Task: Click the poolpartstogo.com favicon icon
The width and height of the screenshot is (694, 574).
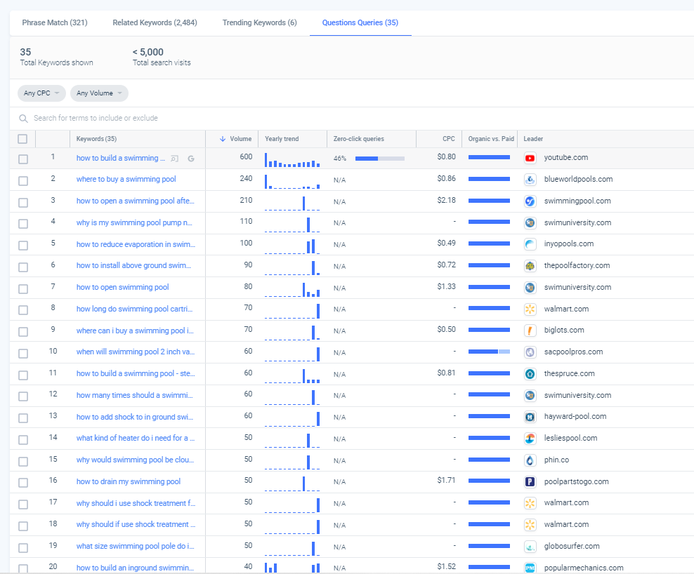Action: coord(530,482)
